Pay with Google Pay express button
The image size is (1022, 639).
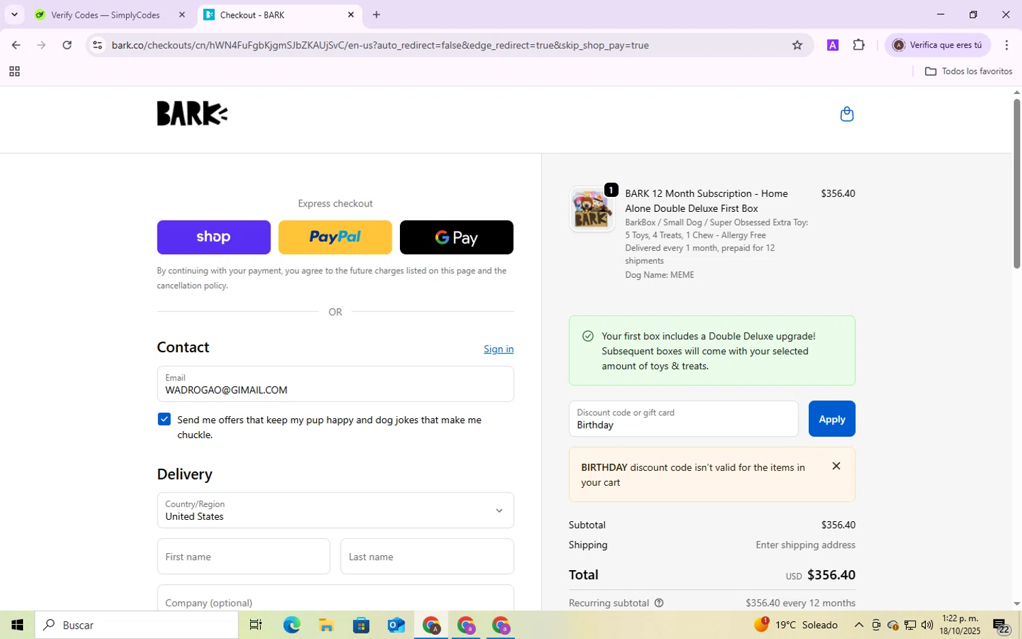(x=456, y=237)
